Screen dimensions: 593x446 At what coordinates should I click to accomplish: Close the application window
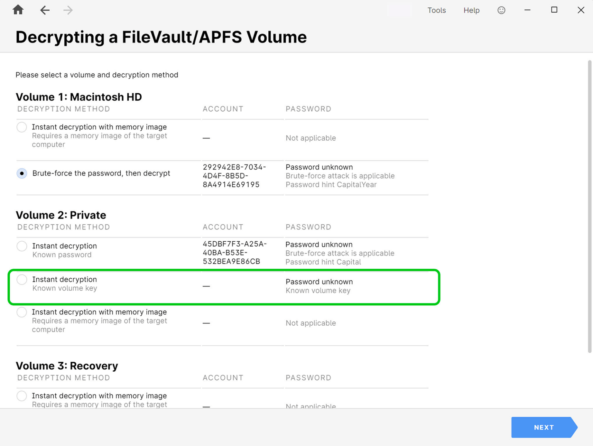581,10
